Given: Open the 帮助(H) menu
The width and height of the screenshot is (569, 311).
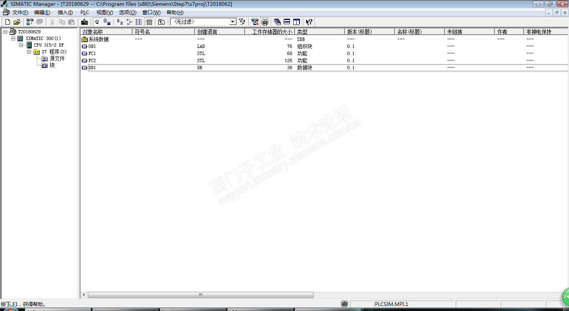Looking at the screenshot, I should [x=175, y=13].
